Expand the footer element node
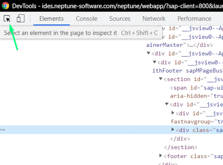This screenshot has height=165, width=223. (x=161, y=155)
